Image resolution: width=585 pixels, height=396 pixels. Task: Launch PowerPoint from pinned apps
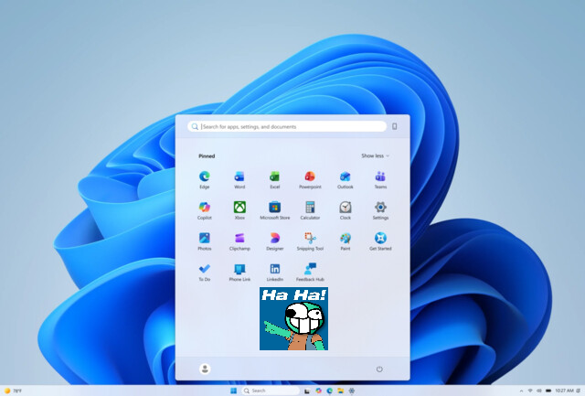coord(310,179)
